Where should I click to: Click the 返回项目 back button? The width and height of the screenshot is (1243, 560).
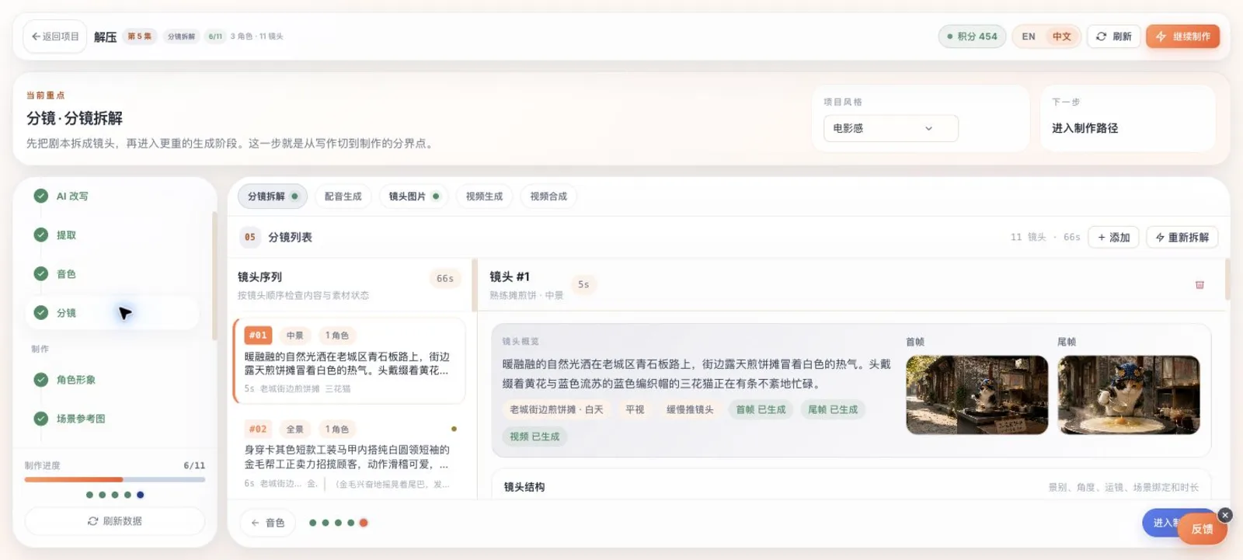click(55, 37)
